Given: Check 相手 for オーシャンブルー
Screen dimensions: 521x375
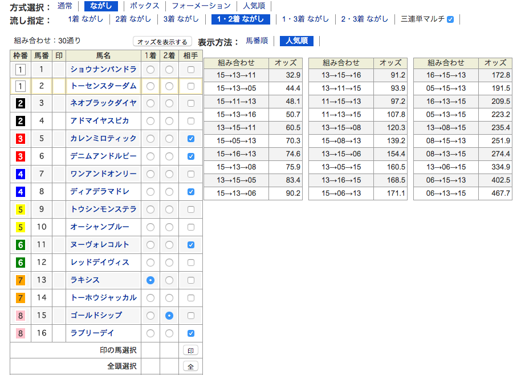Looking at the screenshot, I should [191, 227].
